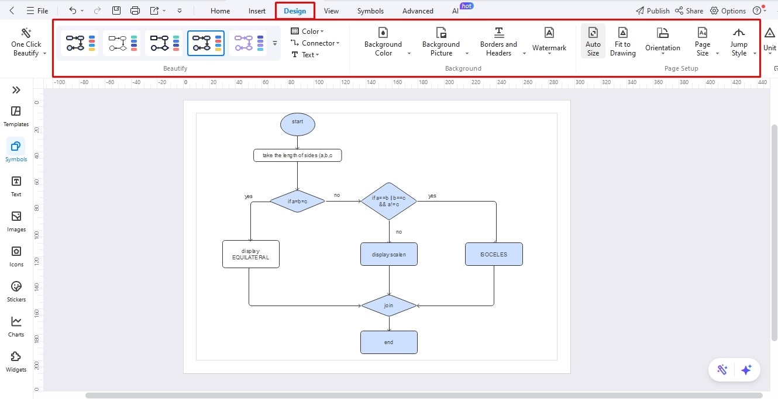The height and width of the screenshot is (399, 778).
Task: Open the Advanced tab
Action: 418,11
